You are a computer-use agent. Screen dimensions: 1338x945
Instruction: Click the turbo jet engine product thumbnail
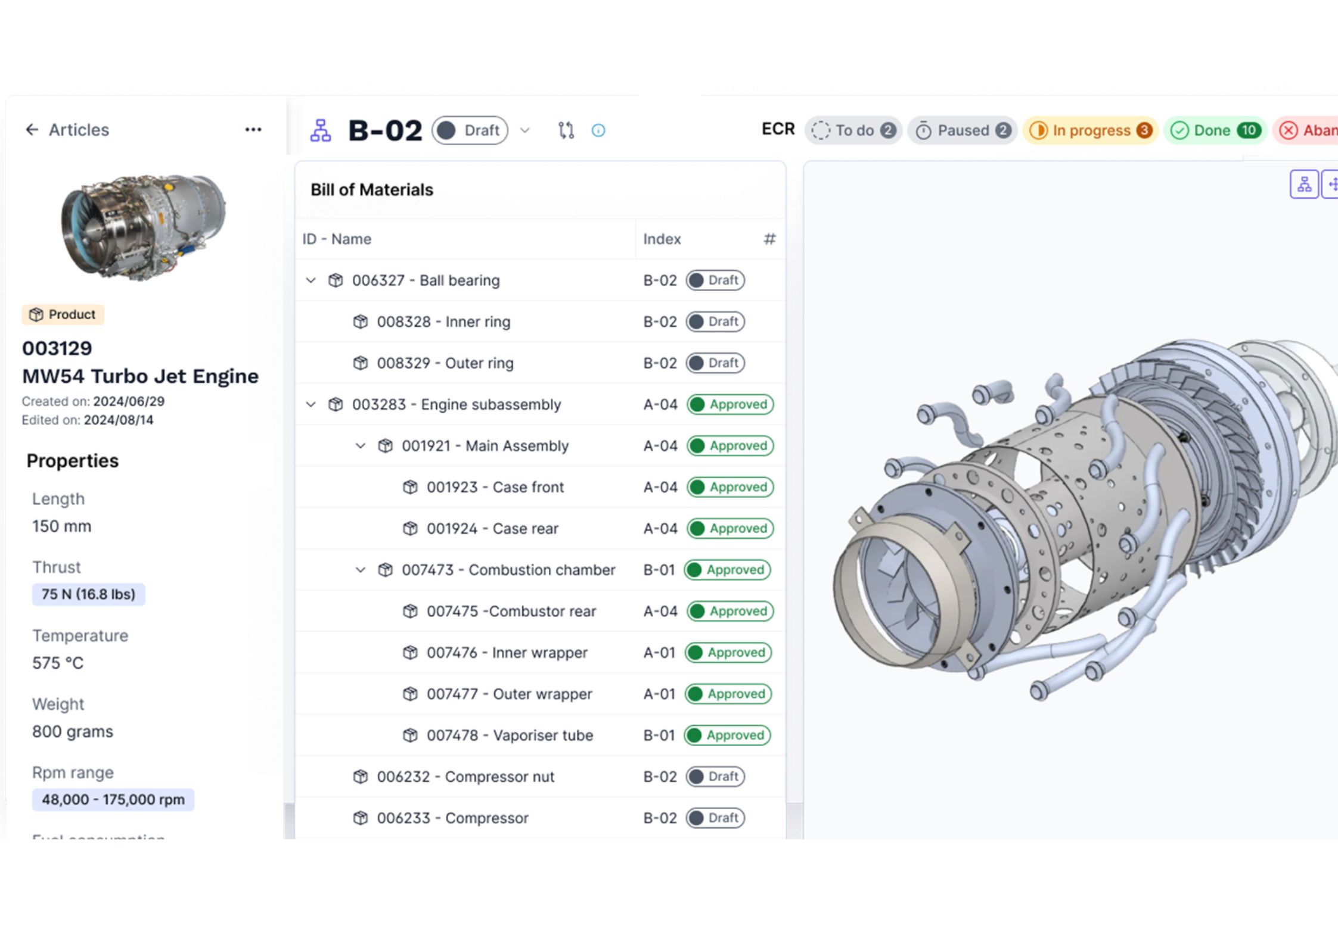pos(143,226)
